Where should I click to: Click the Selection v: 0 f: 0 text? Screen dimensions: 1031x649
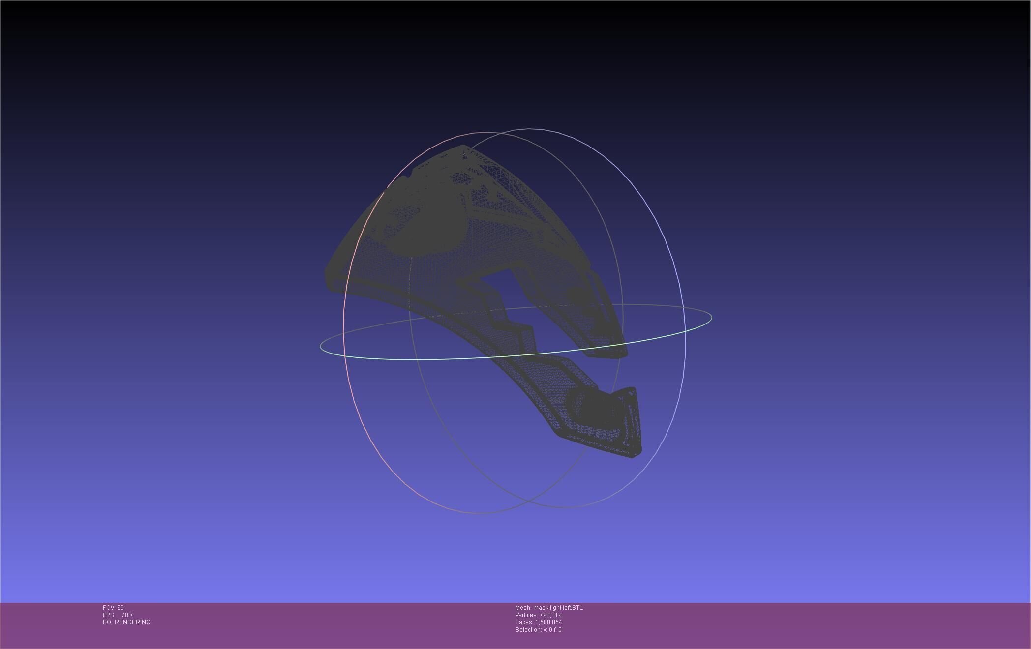pos(538,630)
